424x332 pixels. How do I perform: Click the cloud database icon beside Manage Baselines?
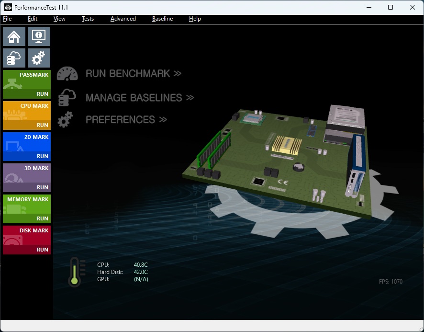point(67,97)
